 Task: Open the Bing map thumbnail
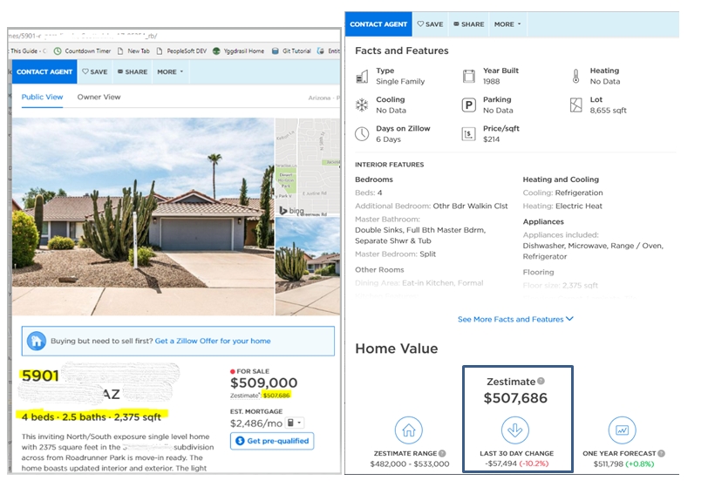tap(308, 167)
